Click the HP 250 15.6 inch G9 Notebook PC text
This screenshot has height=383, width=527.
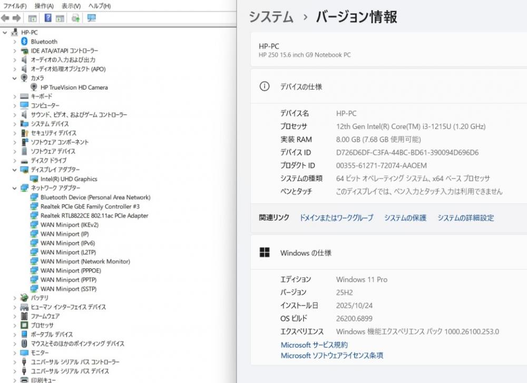pyautogui.click(x=305, y=55)
